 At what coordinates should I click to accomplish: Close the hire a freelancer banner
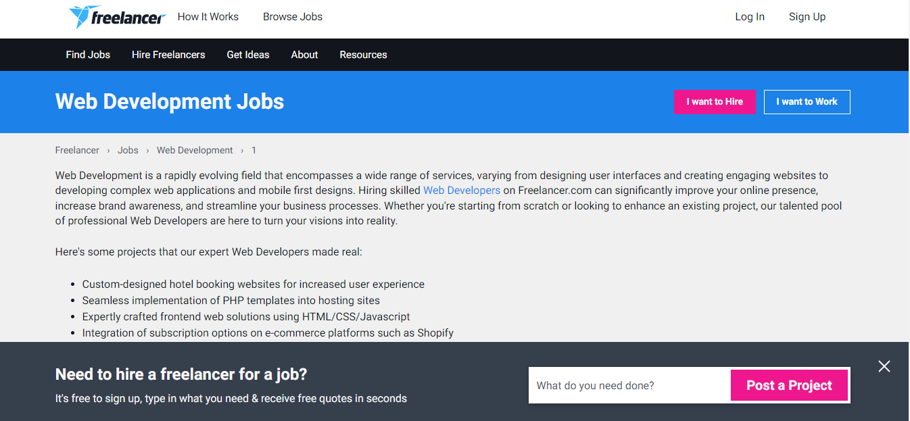(x=884, y=366)
